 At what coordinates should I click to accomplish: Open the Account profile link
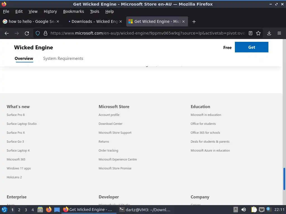(109, 115)
